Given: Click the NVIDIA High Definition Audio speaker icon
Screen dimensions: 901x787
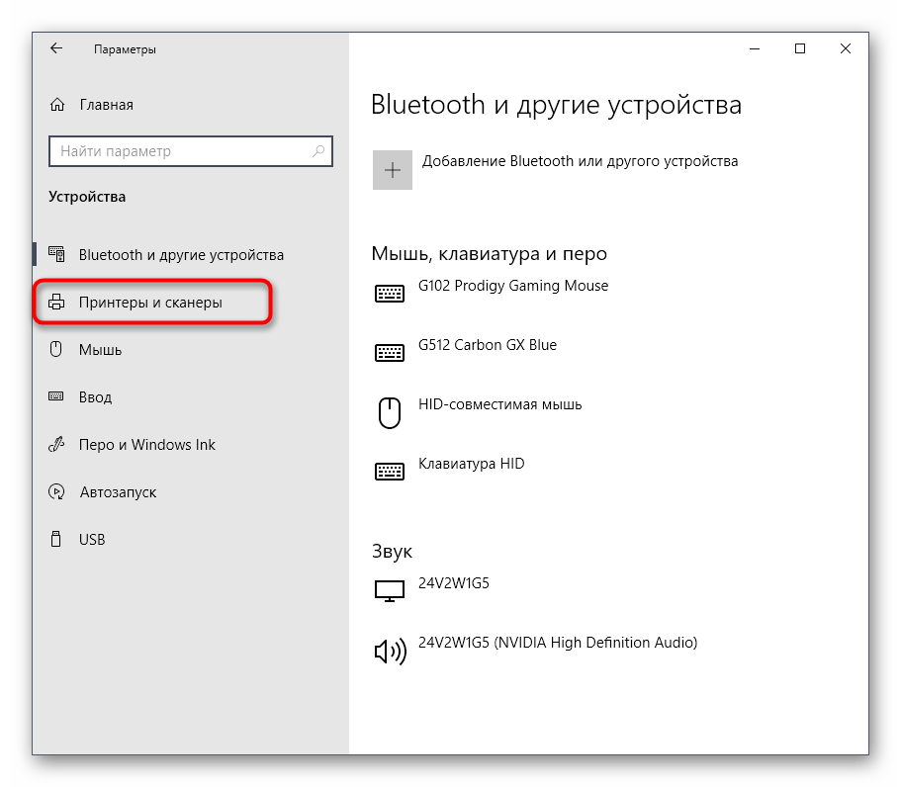Looking at the screenshot, I should pyautogui.click(x=390, y=651).
